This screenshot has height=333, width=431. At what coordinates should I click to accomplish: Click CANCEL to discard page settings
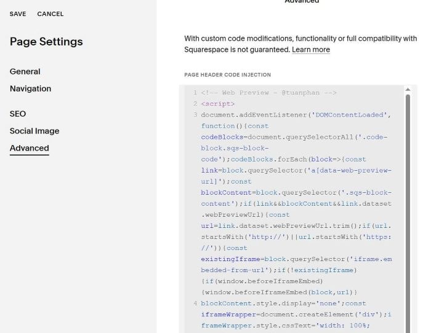50,14
